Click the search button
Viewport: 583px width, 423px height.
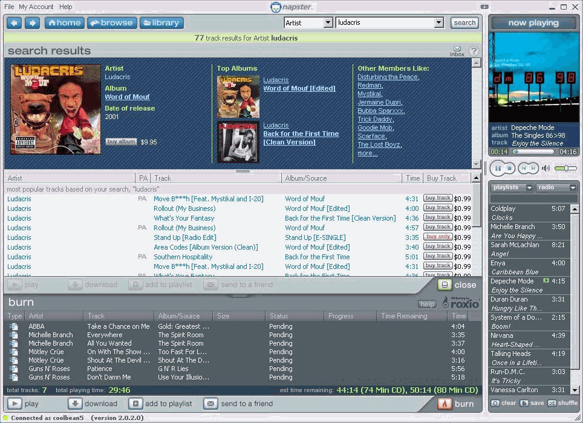464,22
